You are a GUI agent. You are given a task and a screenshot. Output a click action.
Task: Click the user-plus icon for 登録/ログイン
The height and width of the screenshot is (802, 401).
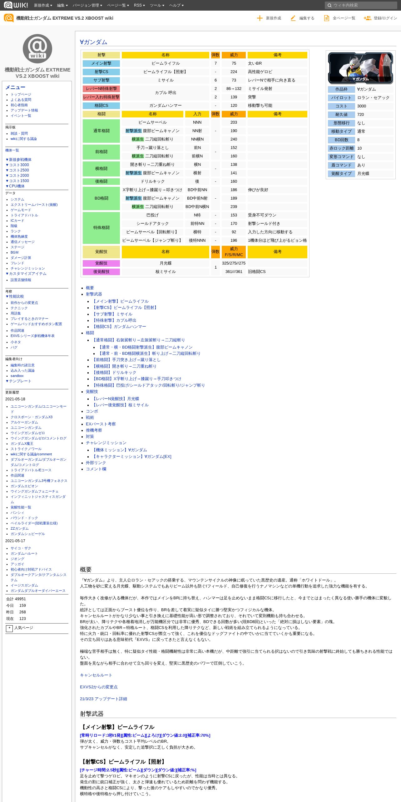click(x=367, y=18)
